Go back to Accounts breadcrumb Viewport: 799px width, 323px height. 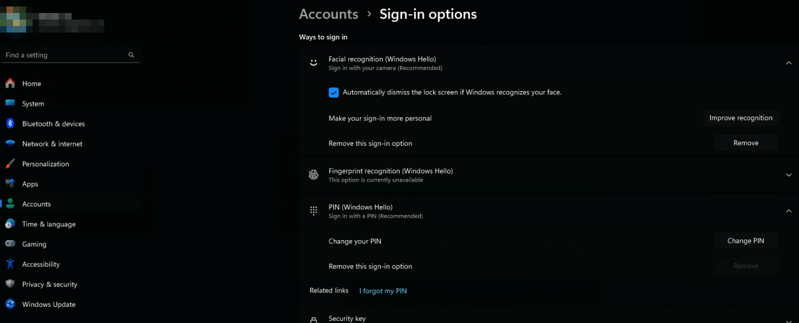(x=328, y=14)
